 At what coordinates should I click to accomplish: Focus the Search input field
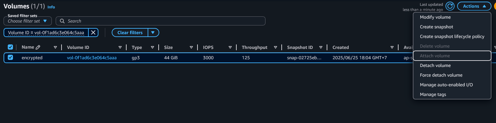coord(161,21)
